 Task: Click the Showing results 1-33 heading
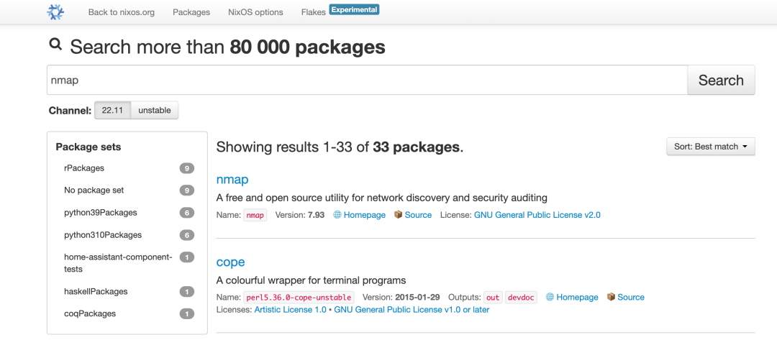[340, 147]
